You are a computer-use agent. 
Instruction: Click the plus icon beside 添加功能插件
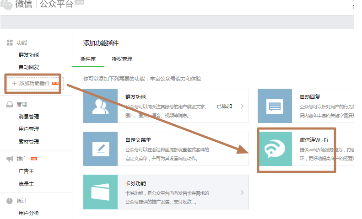[x=14, y=84]
